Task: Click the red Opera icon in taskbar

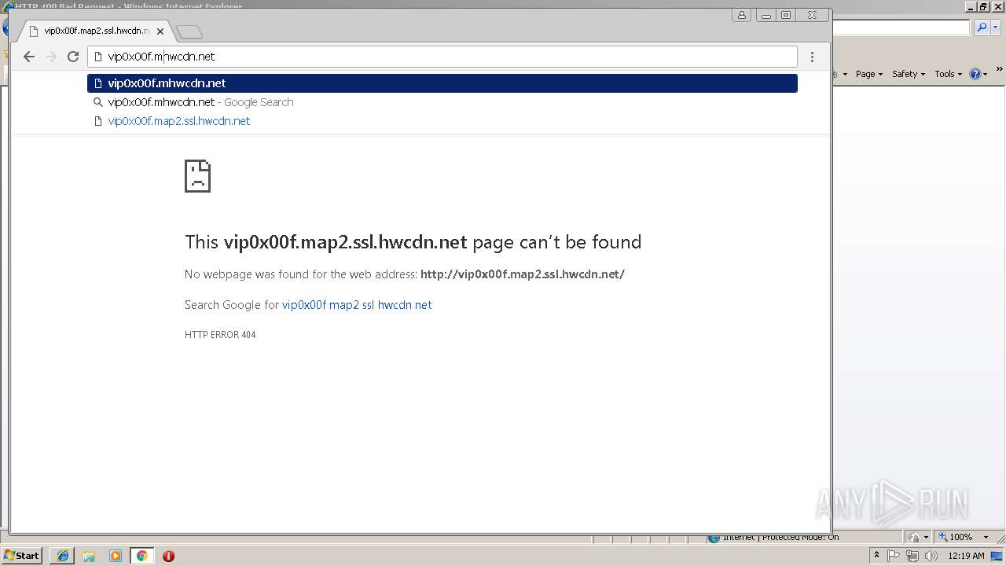Action: 168,556
